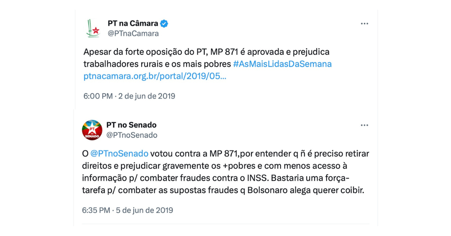Open the ptnacamara.org.br article link
The width and height of the screenshot is (451, 236).
[x=155, y=76]
